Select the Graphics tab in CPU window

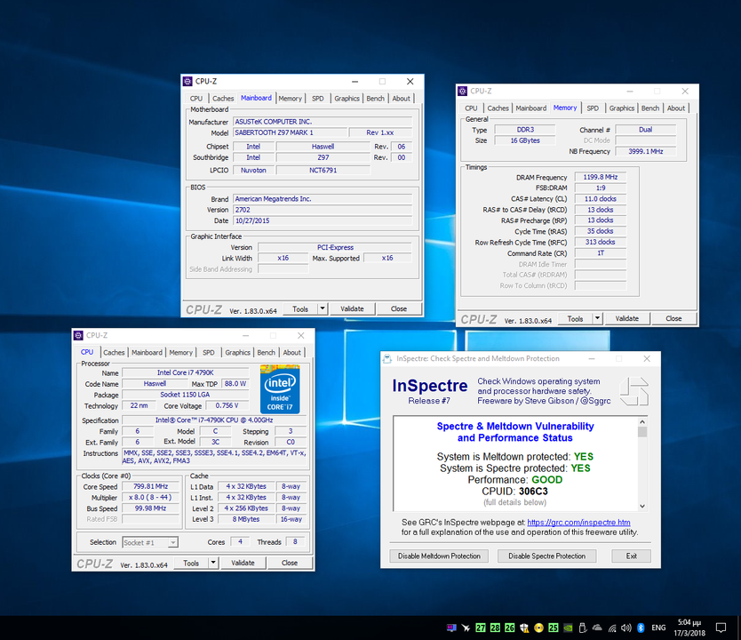pyautogui.click(x=237, y=353)
